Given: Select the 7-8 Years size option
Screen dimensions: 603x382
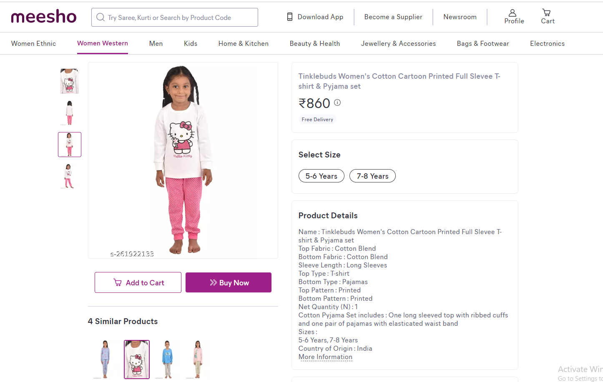Looking at the screenshot, I should [372, 176].
